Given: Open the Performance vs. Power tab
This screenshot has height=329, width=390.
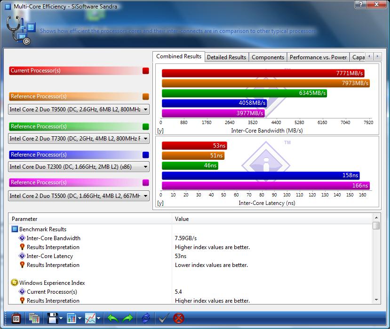Looking at the screenshot, I should (x=318, y=57).
